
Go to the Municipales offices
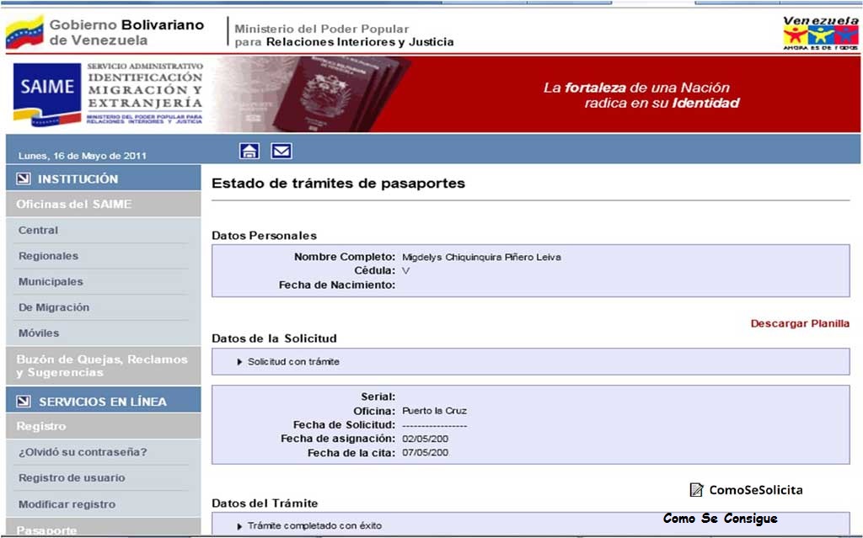click(x=51, y=282)
